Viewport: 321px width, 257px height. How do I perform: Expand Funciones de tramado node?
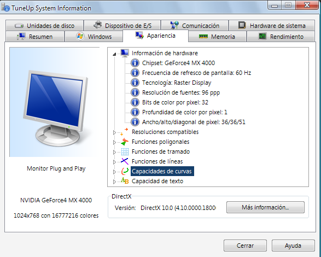[x=114, y=152]
